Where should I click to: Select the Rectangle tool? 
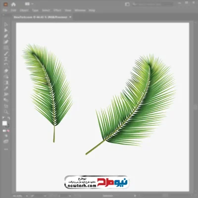point(6,48)
